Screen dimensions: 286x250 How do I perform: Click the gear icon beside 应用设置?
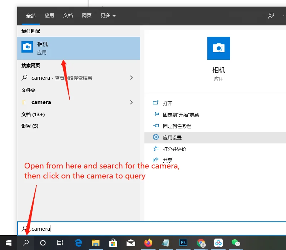156,137
